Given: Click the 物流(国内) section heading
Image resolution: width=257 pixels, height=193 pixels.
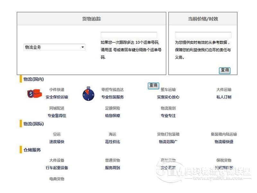Looking at the screenshot, I should click(x=33, y=79).
